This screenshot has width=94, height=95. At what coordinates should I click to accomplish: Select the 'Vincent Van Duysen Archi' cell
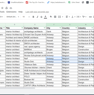pos(35,34)
